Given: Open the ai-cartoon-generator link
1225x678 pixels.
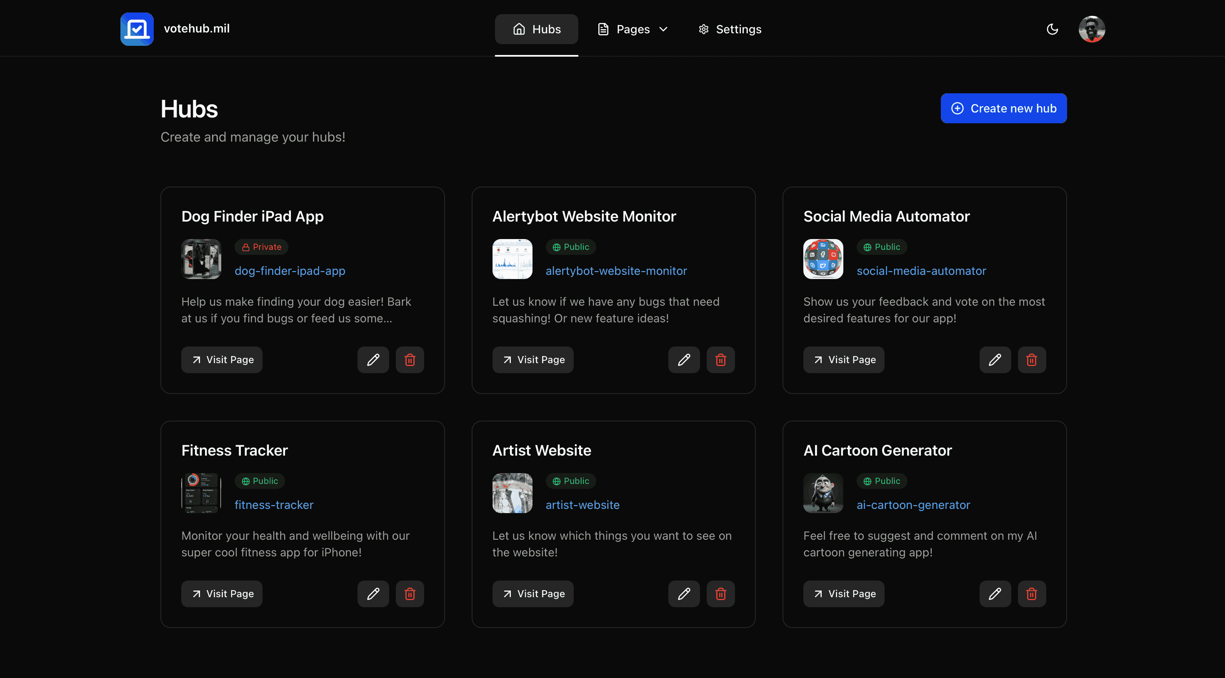Looking at the screenshot, I should click(913, 504).
